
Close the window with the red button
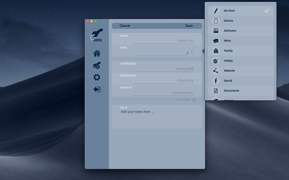pos(88,21)
